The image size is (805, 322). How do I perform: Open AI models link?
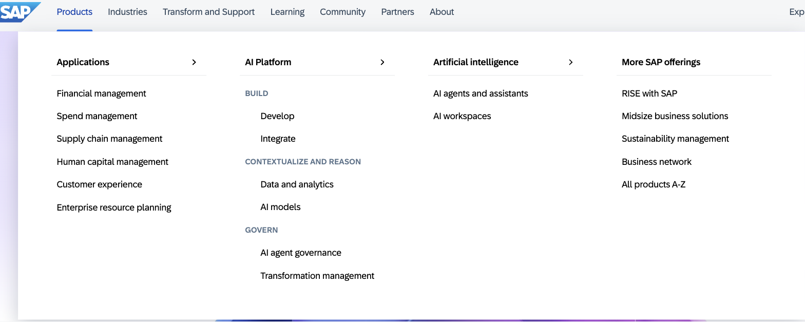[280, 207]
